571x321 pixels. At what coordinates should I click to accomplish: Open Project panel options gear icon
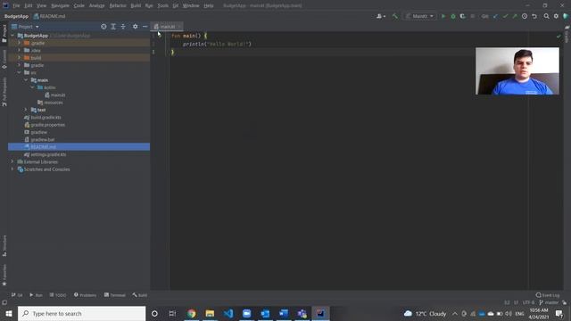(x=135, y=27)
